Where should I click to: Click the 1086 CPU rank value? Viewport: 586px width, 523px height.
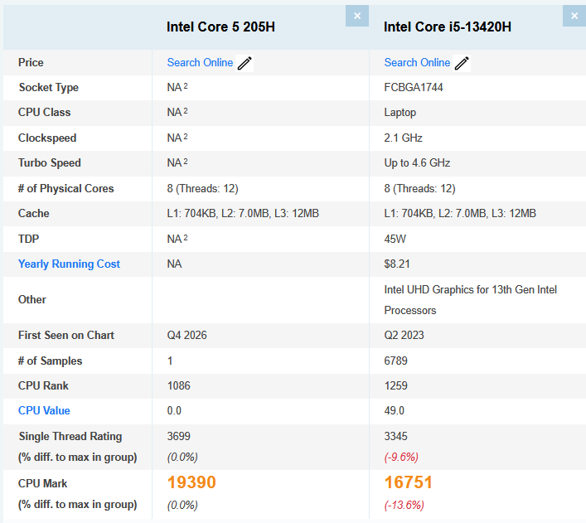[179, 385]
